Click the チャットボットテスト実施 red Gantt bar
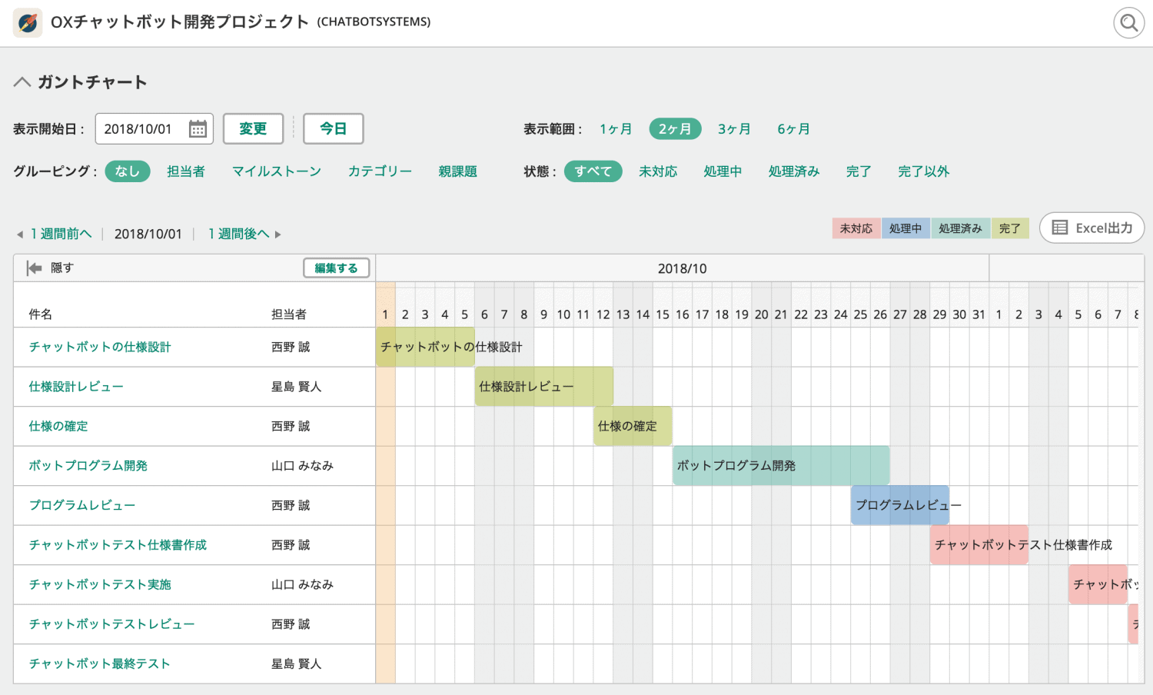This screenshot has width=1153, height=695. tap(1098, 584)
